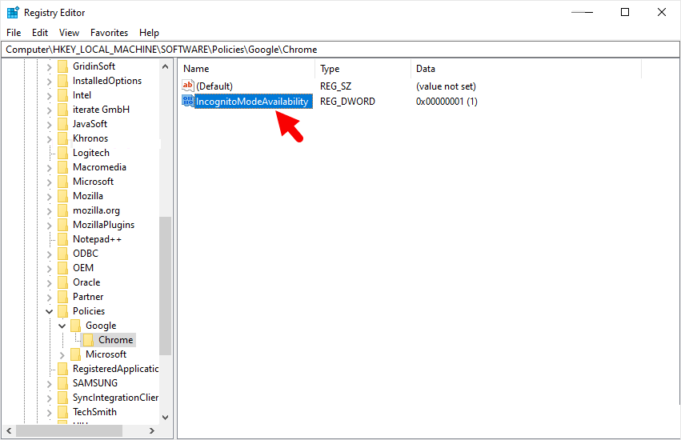Click the Partner folder icon

tap(63, 297)
